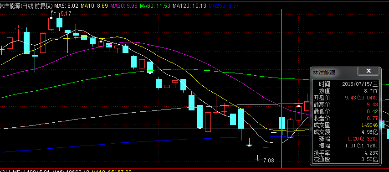Select the MA250: 8.37 indicator label
Screen dimensions: 389x172
[224, 6]
